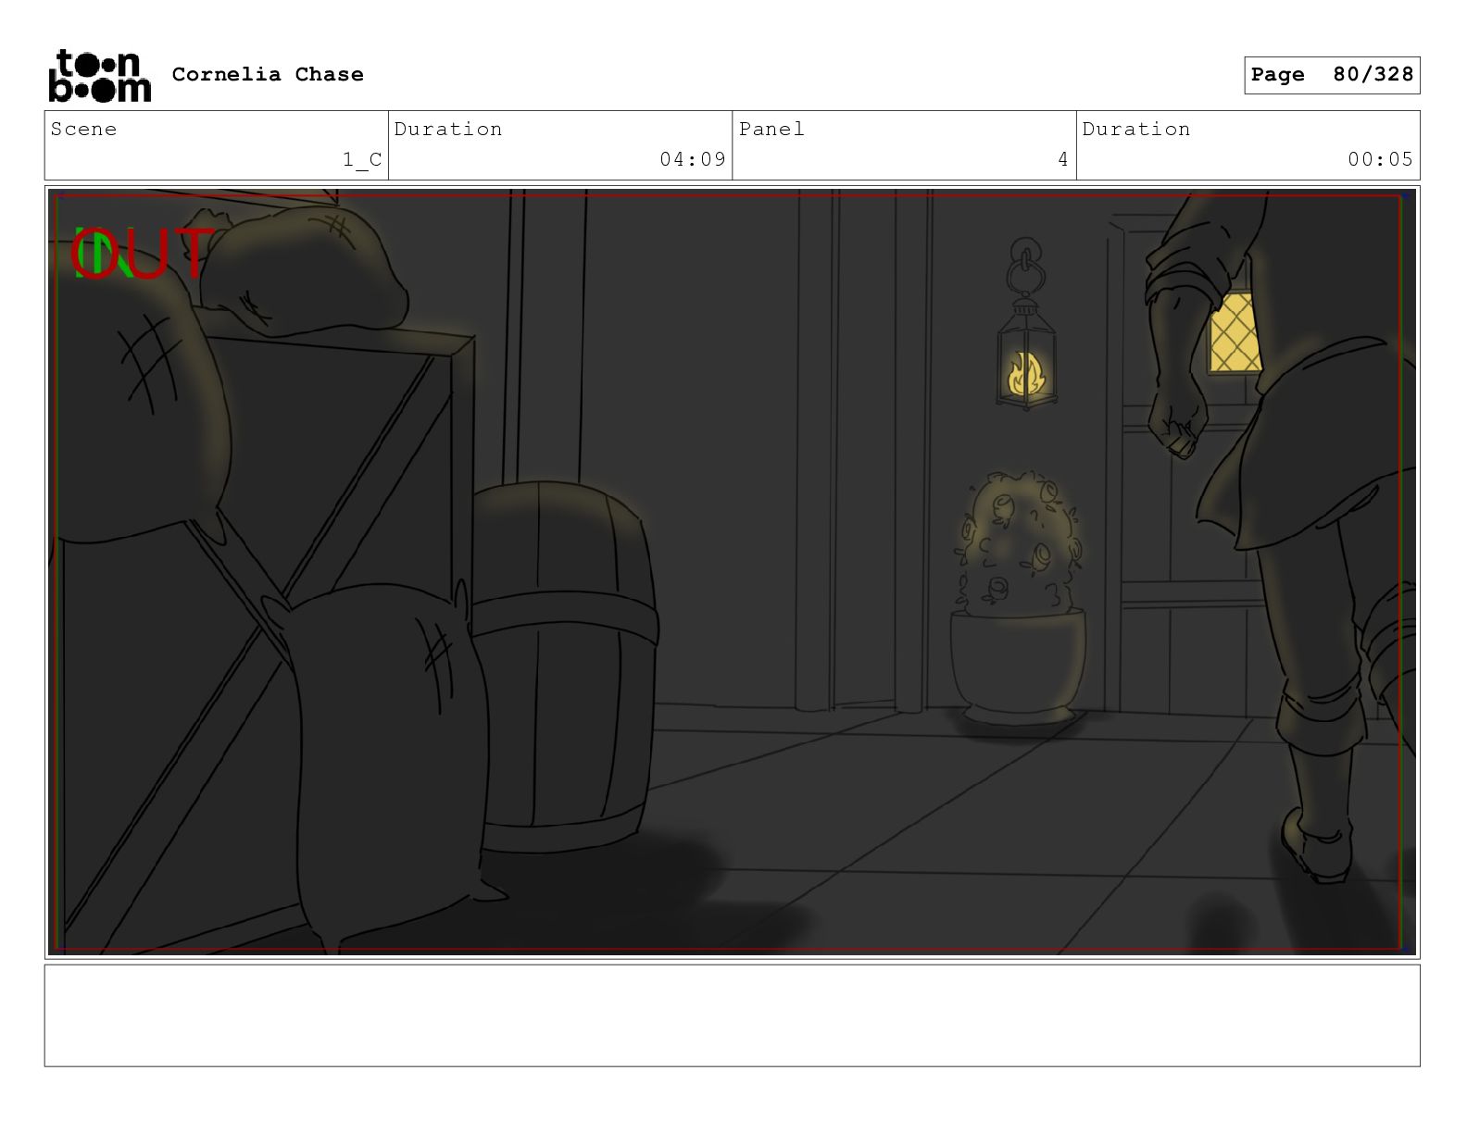Click the 'Panel' header label

click(x=771, y=129)
